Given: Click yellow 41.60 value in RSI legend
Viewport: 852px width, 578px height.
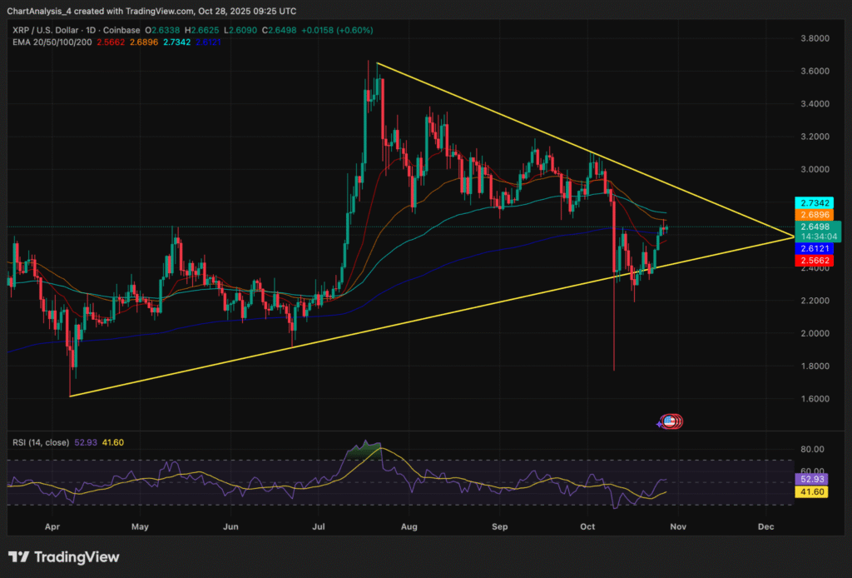Looking at the screenshot, I should tap(113, 442).
